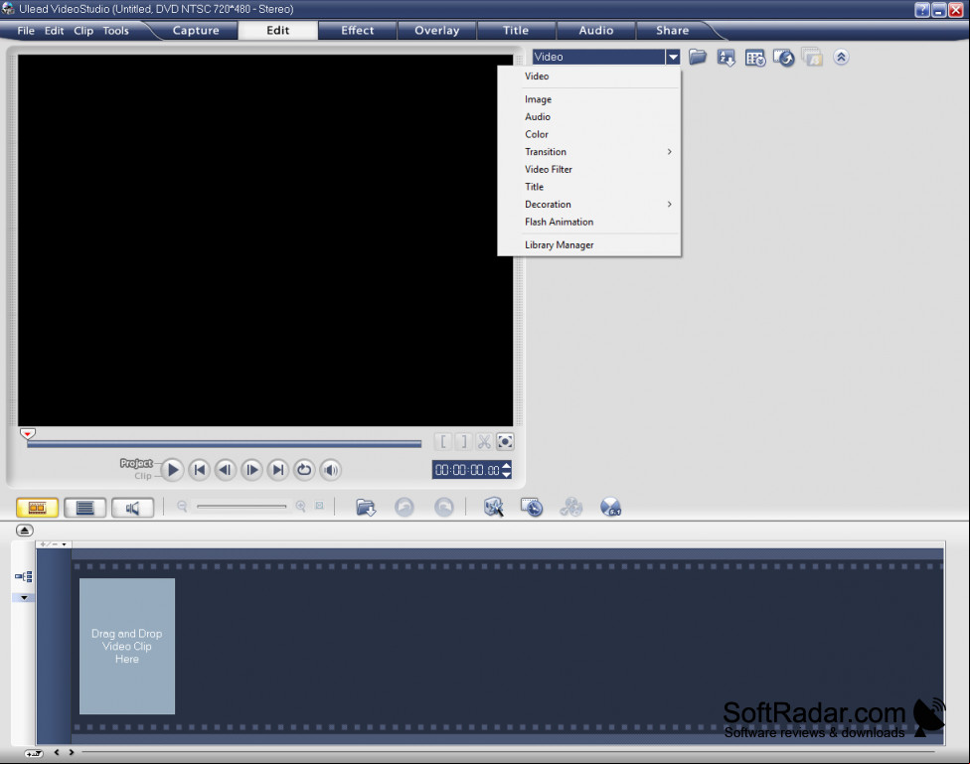Click the Video combo box field

599,57
